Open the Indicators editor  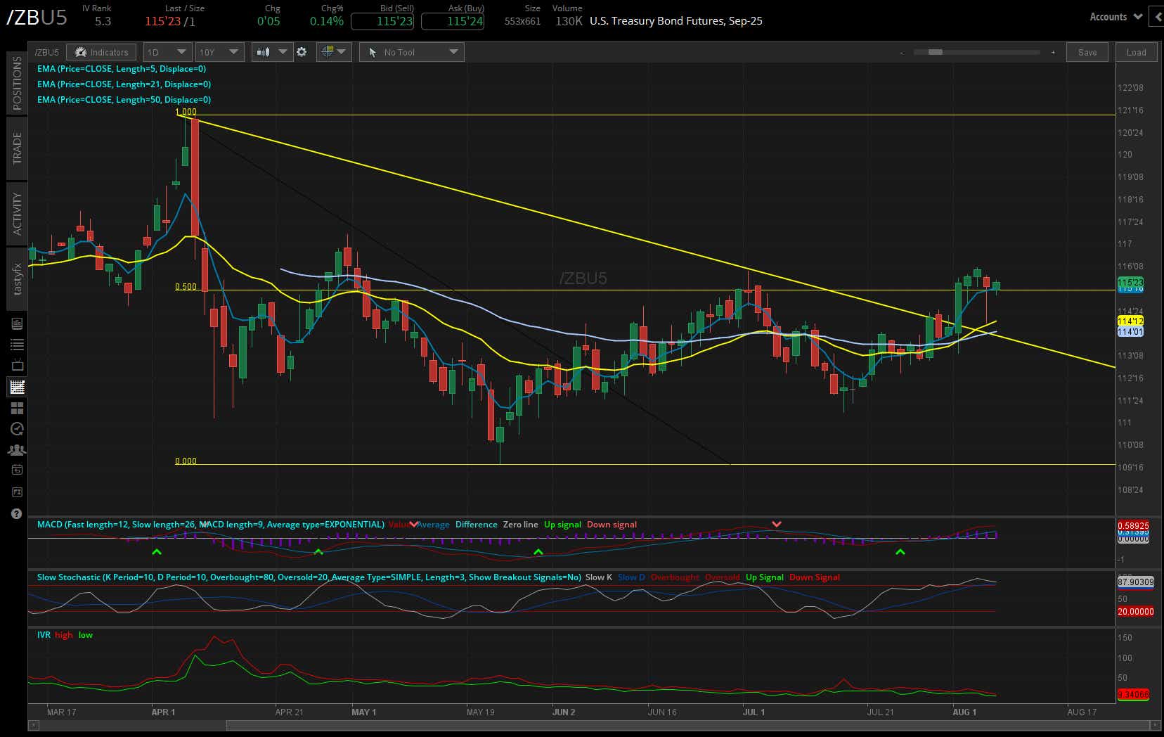(101, 51)
